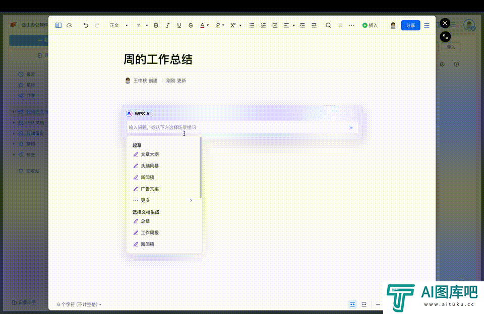This screenshot has width=484, height=314.
Task: Select 文章大纲 from the AI menu
Action: pos(150,154)
